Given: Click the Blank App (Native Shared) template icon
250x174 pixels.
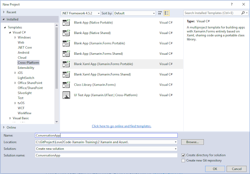Looking at the screenshot, I should (x=66, y=33).
